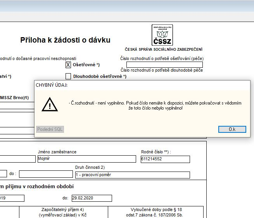Click the label 'Číslo rozhodnutí o potřebě ošetřování (péče)'
Screen dimensions: 254x218
[162, 58]
